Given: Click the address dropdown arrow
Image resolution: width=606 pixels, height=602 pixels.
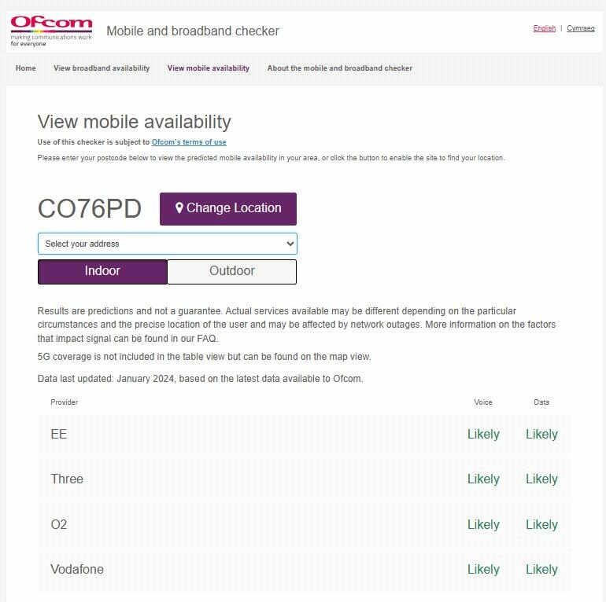Looking at the screenshot, I should 289,244.
